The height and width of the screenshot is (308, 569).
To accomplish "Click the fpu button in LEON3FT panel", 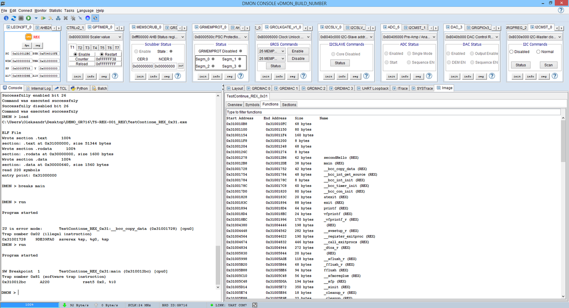I will pyautogui.click(x=27, y=45).
